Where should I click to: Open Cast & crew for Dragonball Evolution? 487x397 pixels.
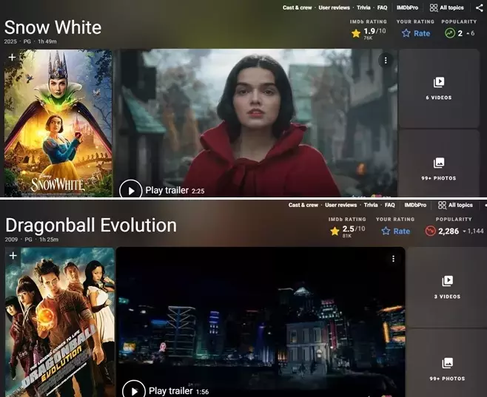coord(303,205)
